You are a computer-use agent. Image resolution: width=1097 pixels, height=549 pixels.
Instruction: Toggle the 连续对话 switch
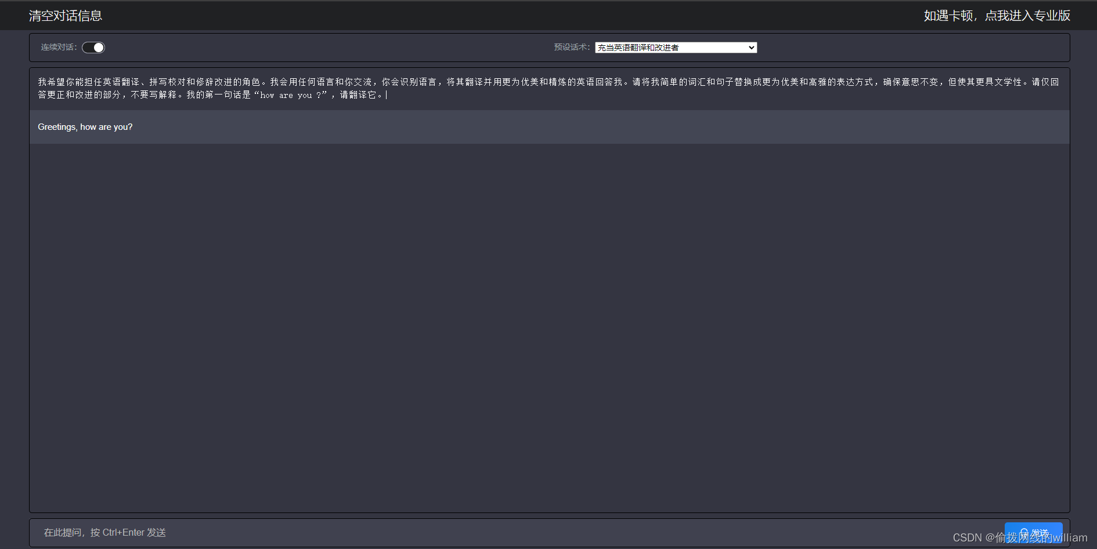93,48
